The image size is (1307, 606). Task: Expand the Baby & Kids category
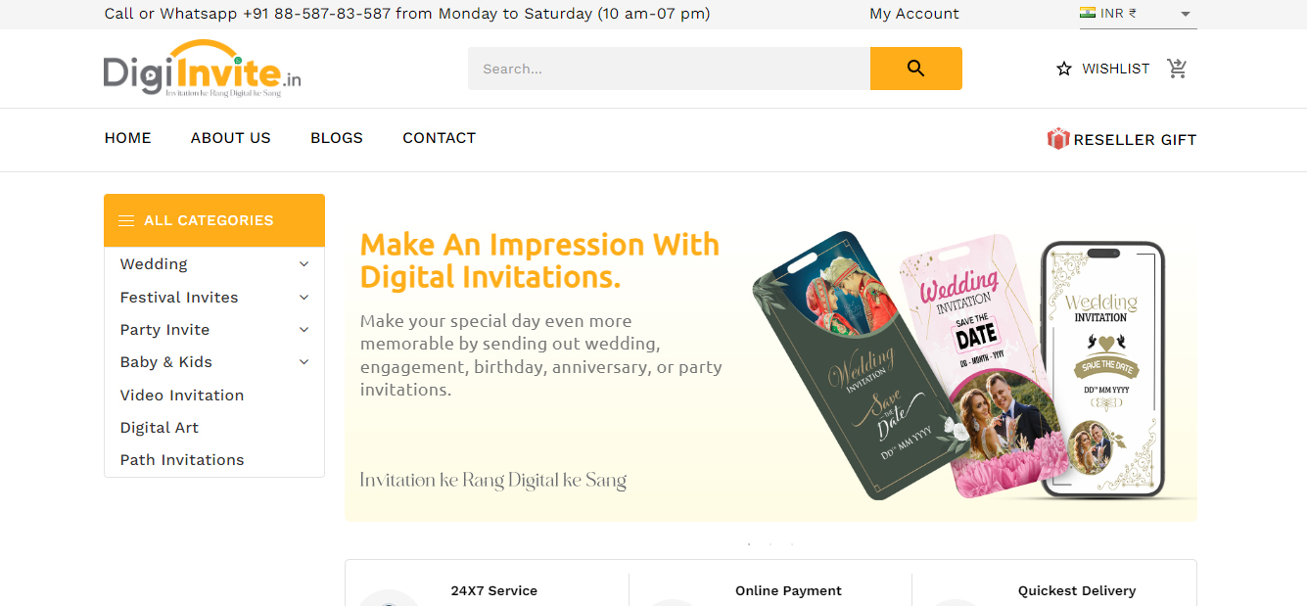(303, 362)
